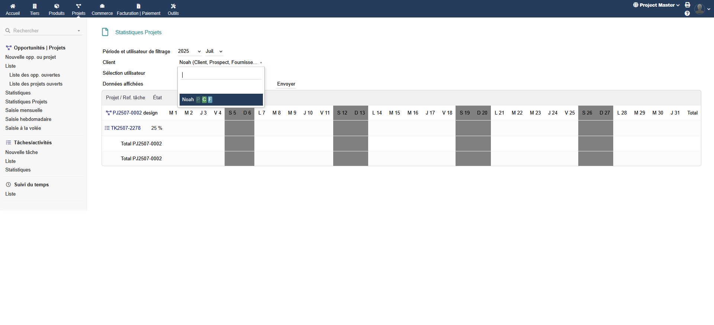Open the month Juil. dropdown
This screenshot has height=325, width=714.
(214, 51)
